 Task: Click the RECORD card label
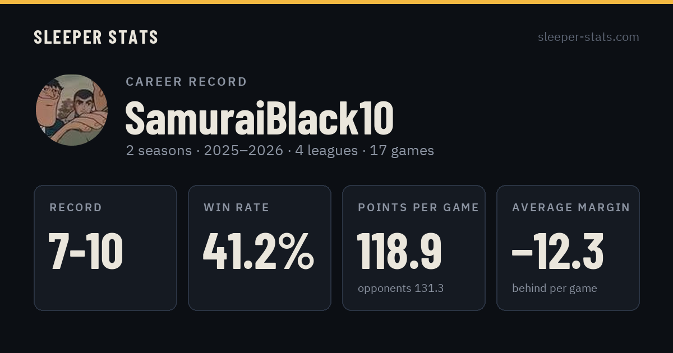pos(76,208)
